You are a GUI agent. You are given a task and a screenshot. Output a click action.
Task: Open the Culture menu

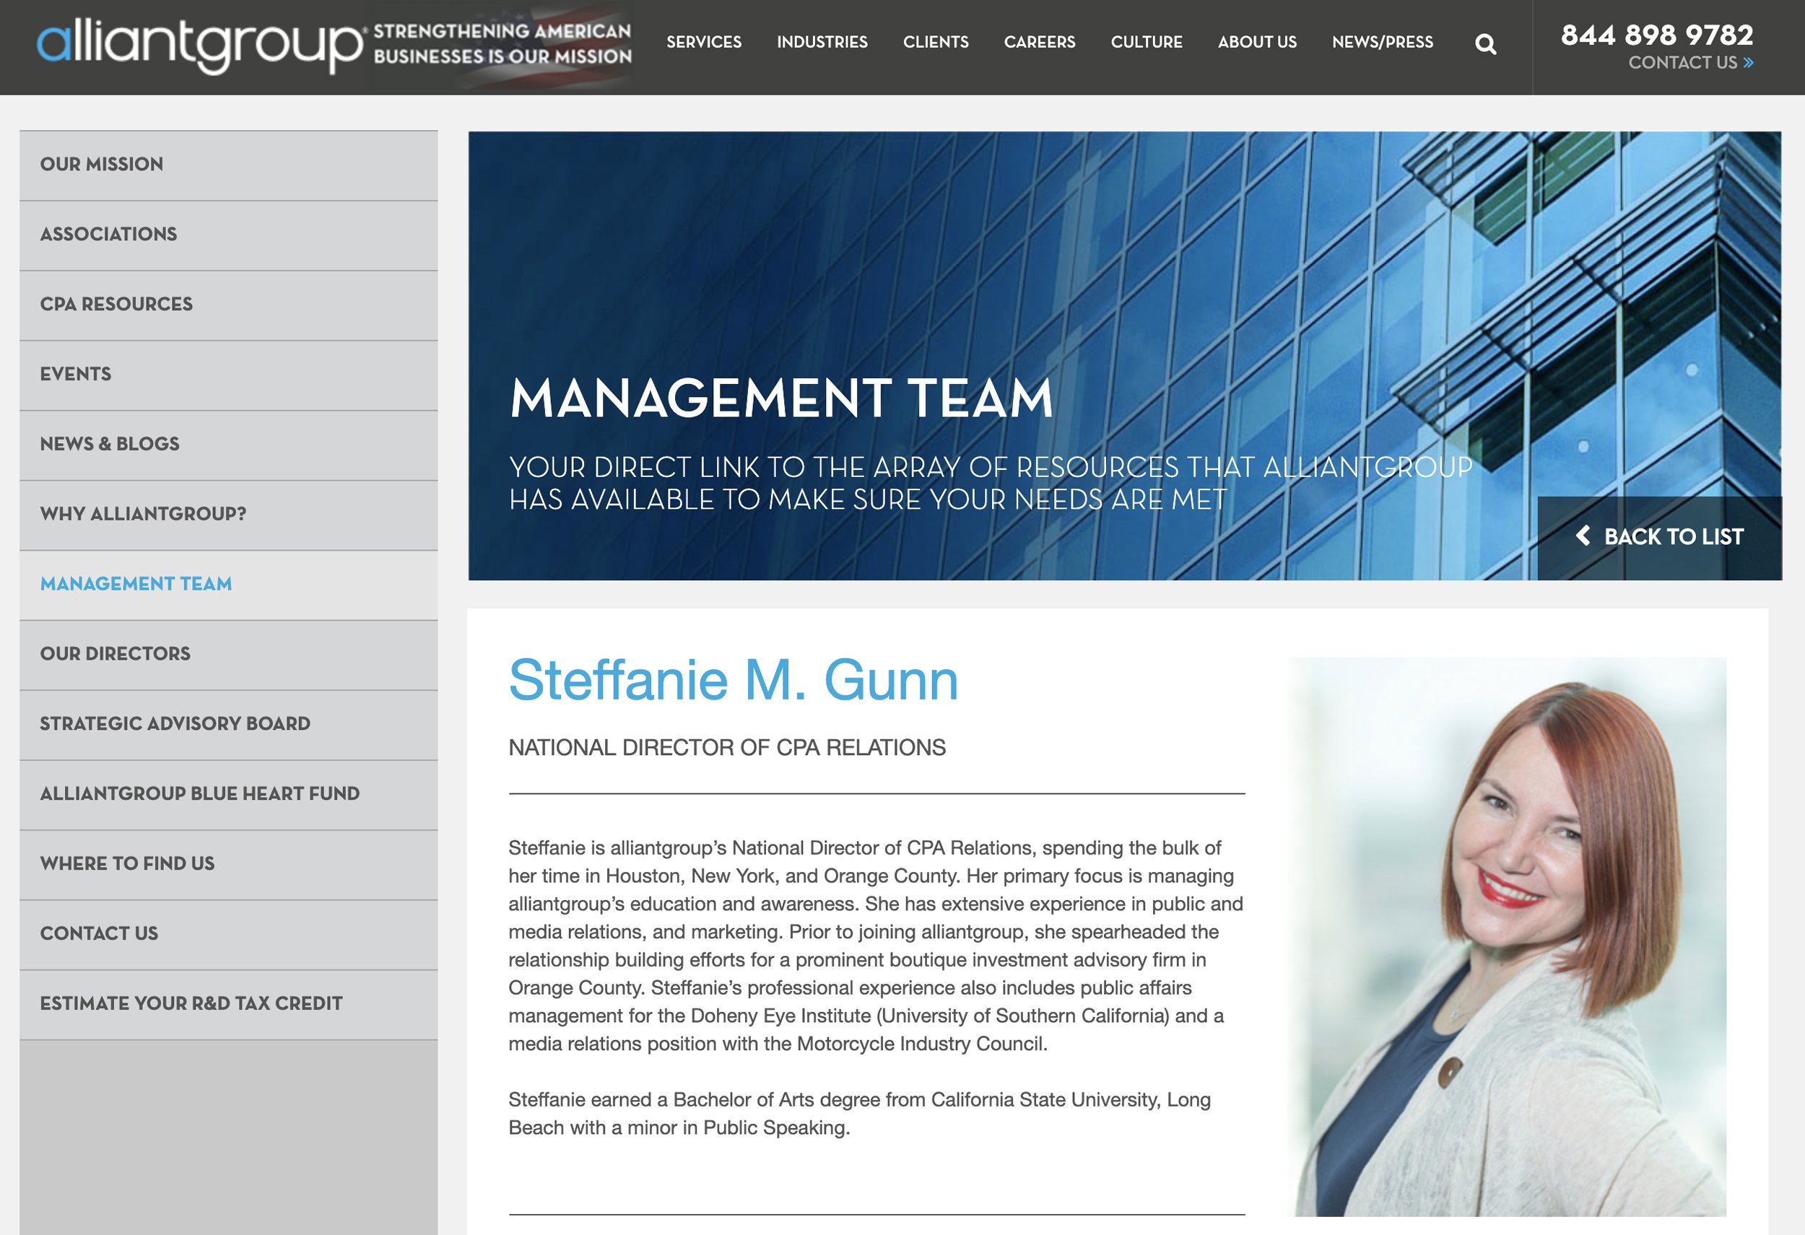coord(1147,42)
